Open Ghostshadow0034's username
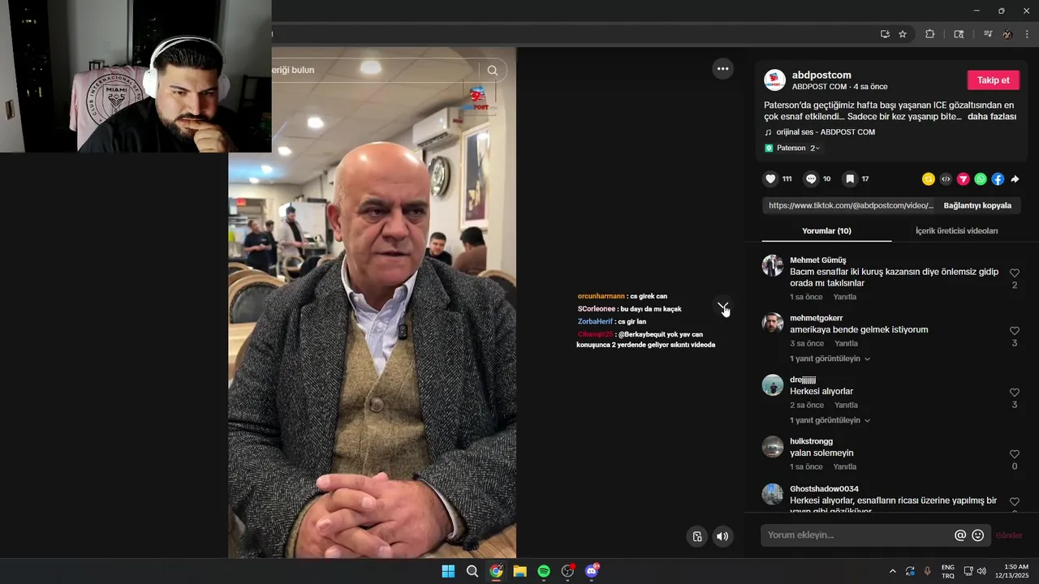This screenshot has width=1039, height=584. (824, 489)
